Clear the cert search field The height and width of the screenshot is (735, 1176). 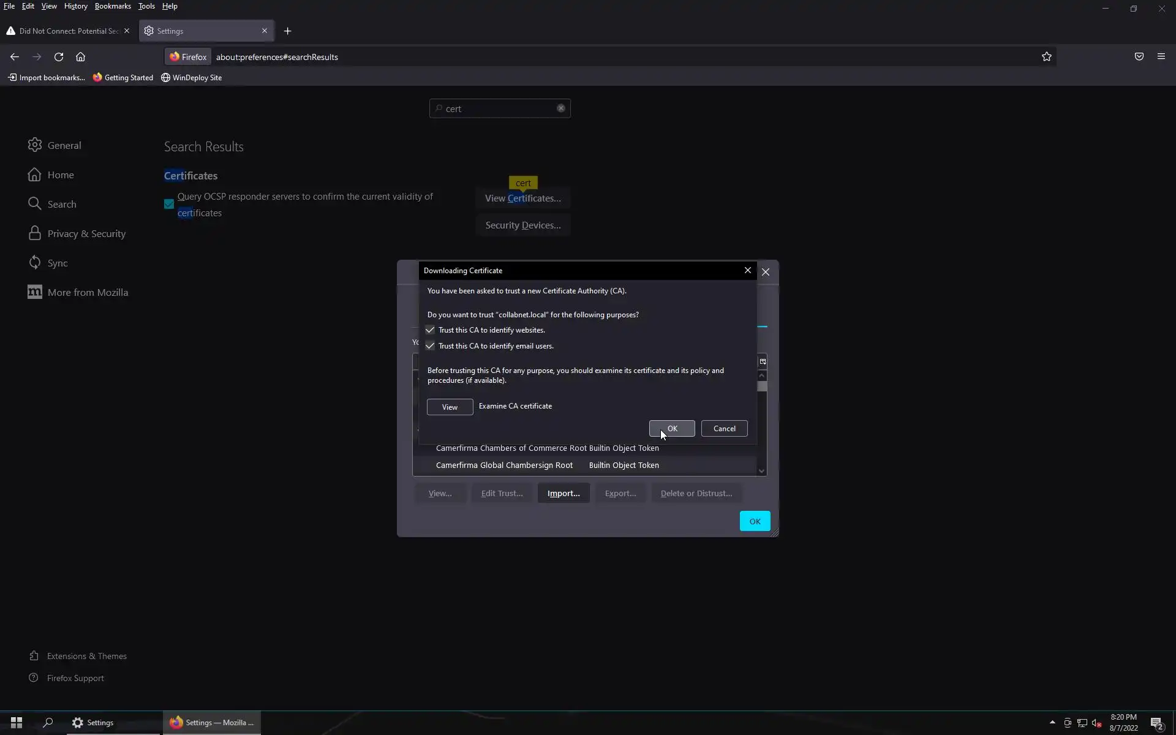(560, 108)
